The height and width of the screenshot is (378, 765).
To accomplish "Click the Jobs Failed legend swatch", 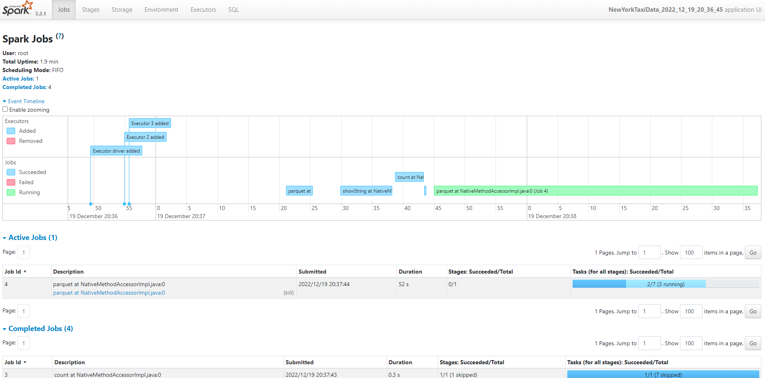I will pyautogui.click(x=11, y=182).
